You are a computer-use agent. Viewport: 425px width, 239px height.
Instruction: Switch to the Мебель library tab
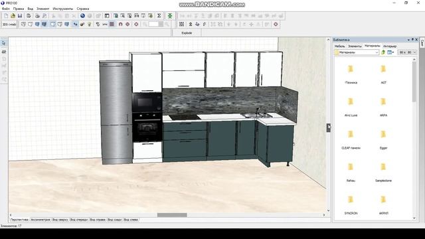[339, 46]
